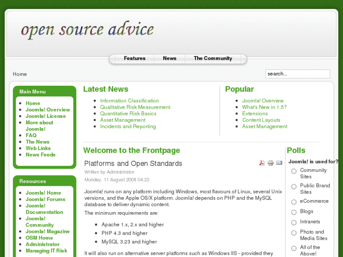Click the Joomla! is used for? poll question
Image resolution: width=343 pixels, height=257 pixels.
pyautogui.click(x=313, y=162)
